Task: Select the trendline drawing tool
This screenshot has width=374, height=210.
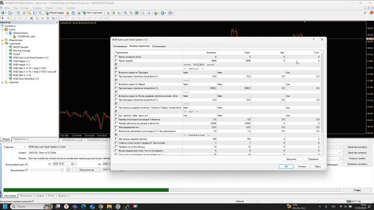Action: tap(26, 18)
